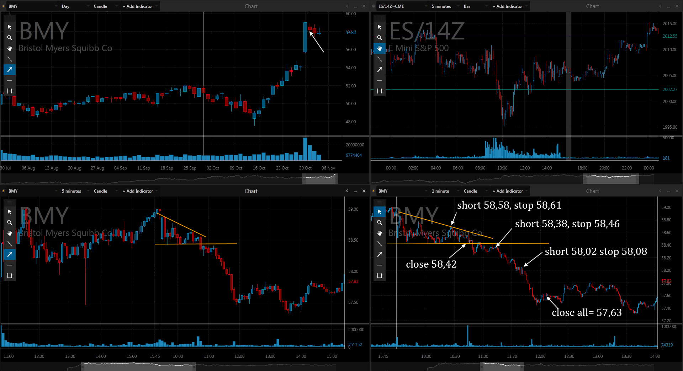The width and height of the screenshot is (683, 371).
Task: Open the 1 minute timeframe dropdown
Action: [x=445, y=191]
